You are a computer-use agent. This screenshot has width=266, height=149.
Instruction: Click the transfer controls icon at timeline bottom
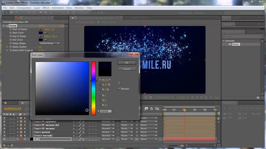coord(8,145)
